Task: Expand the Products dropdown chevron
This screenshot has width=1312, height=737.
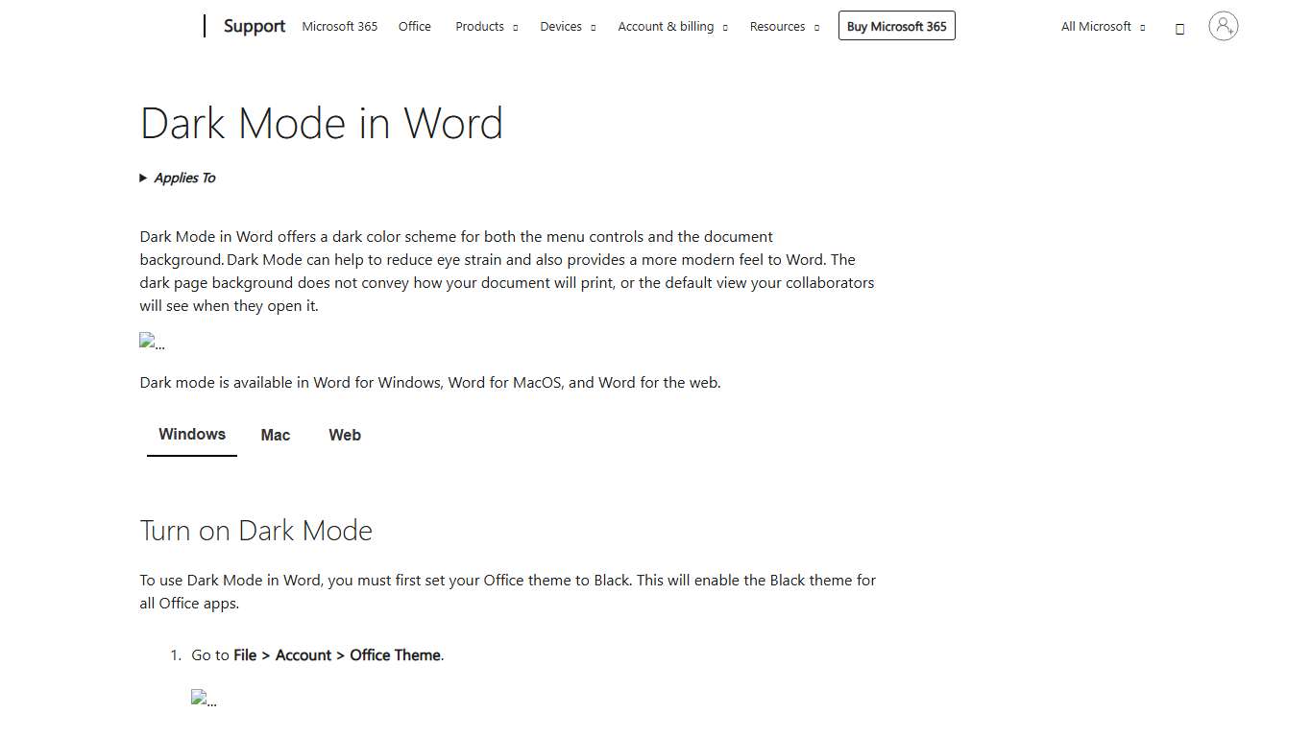Action: 515,28
